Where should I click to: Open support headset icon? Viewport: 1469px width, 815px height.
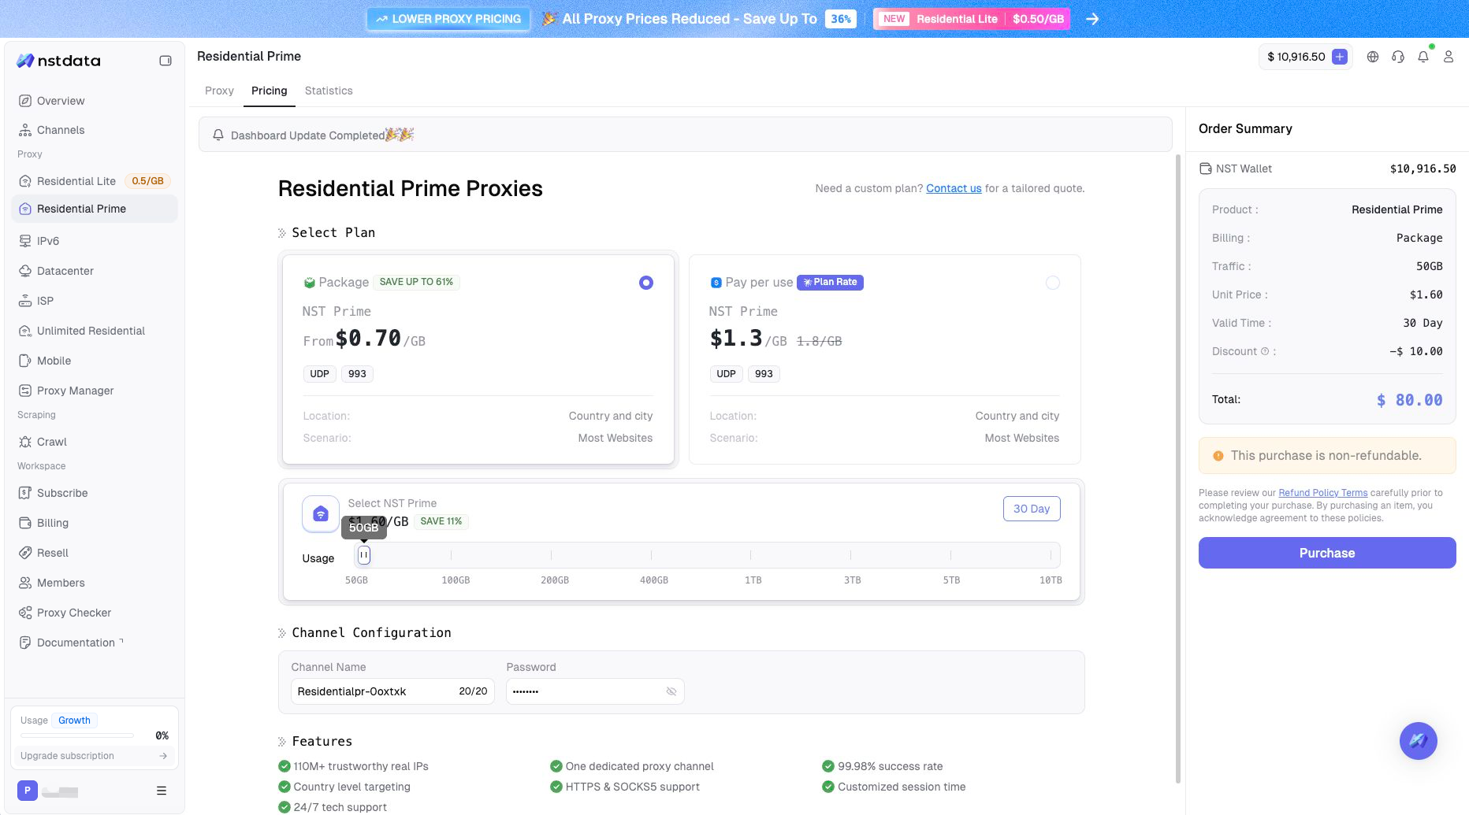(x=1398, y=57)
